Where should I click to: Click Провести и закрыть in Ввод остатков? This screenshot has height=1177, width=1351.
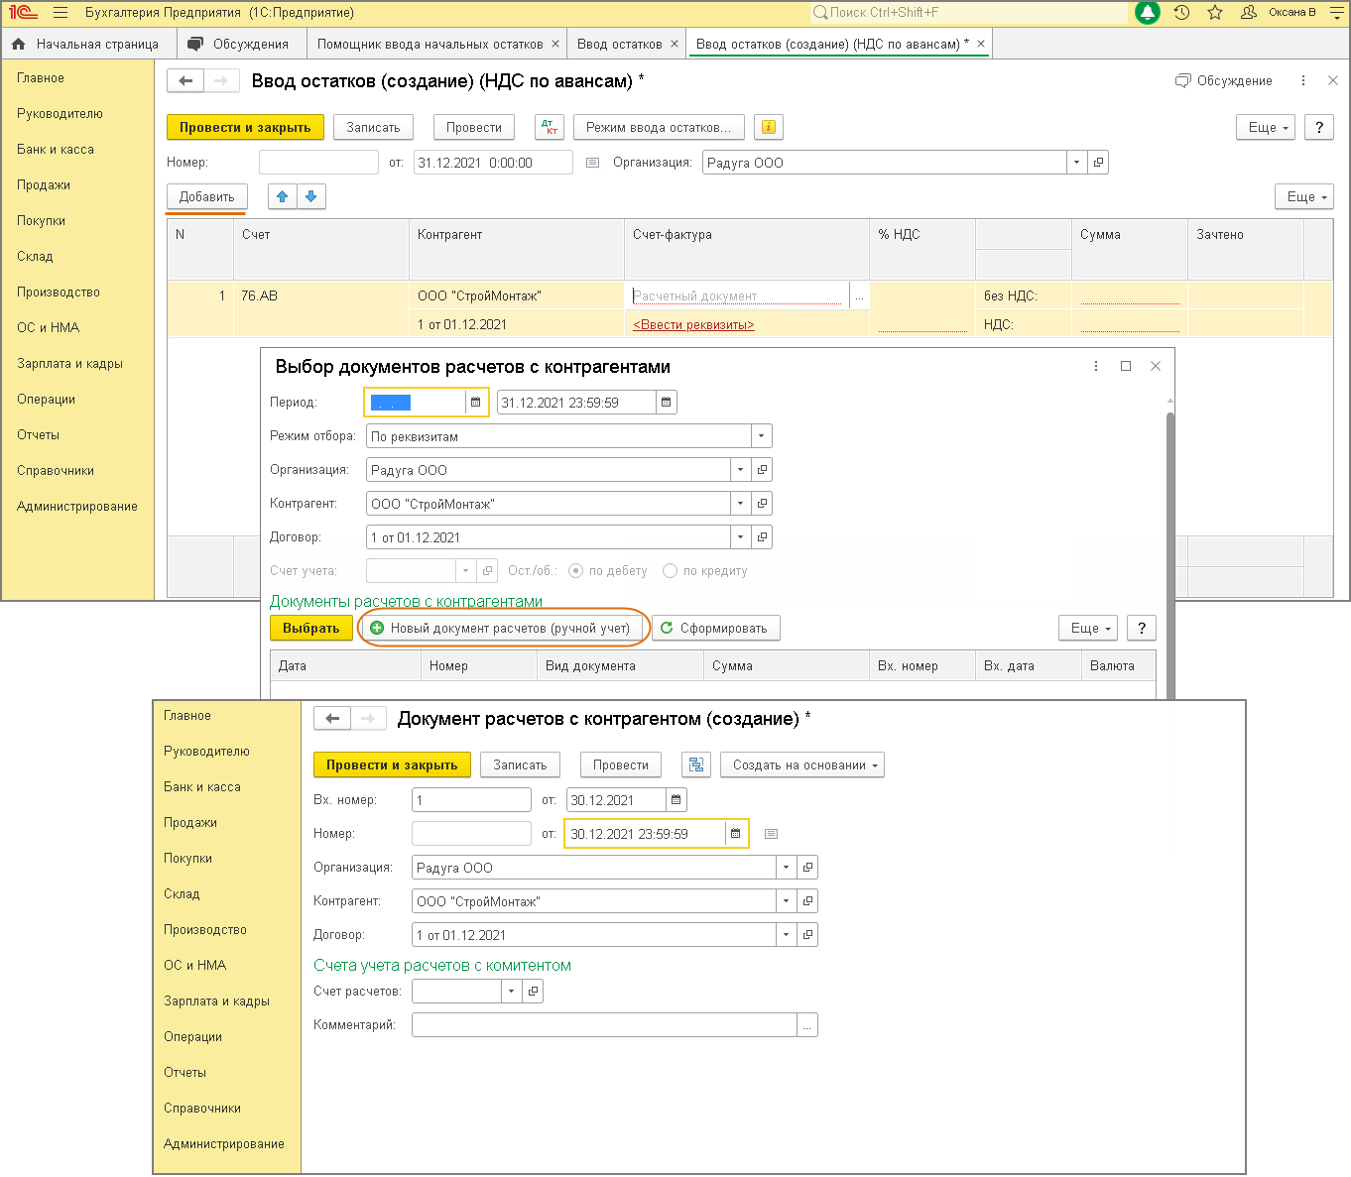[x=245, y=127]
